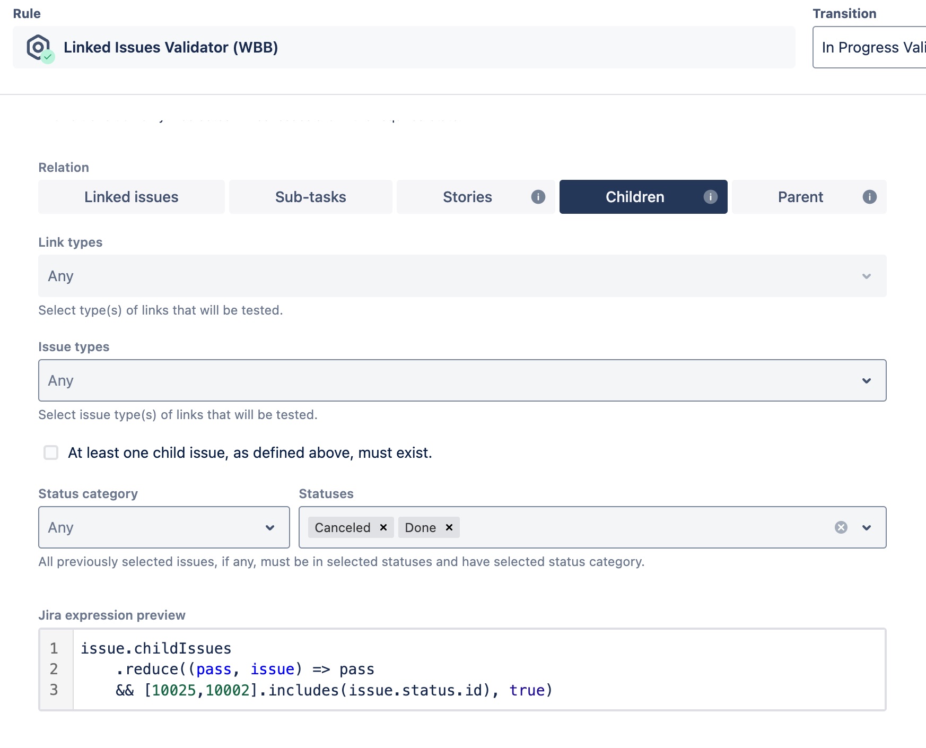Expand the Status category dropdown

pyautogui.click(x=269, y=527)
